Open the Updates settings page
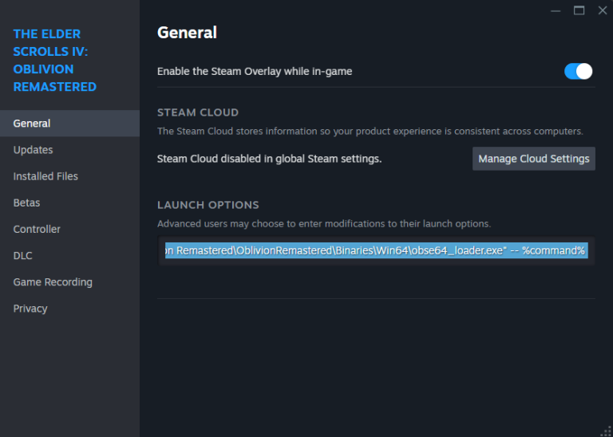The height and width of the screenshot is (437, 613). point(33,150)
